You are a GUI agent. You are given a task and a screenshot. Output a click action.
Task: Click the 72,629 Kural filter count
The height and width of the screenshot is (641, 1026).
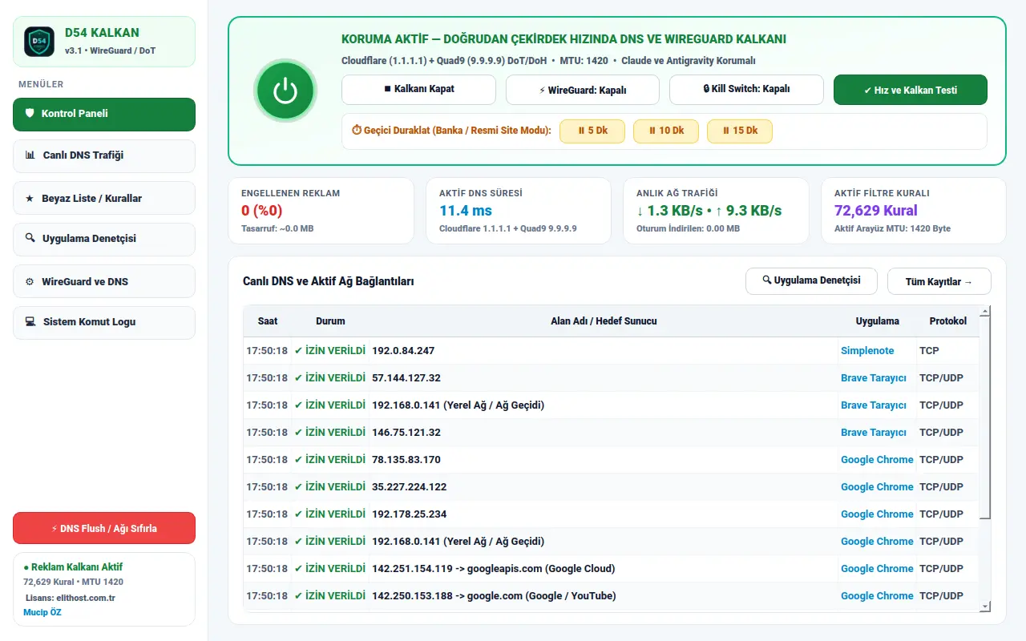876,211
